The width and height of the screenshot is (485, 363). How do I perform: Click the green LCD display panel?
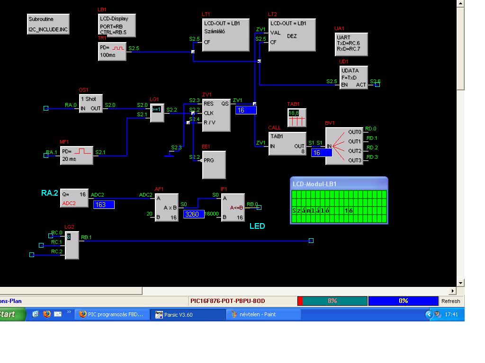coord(339,206)
